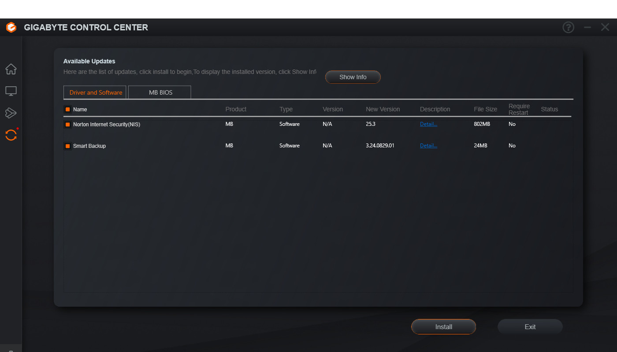Image resolution: width=617 pixels, height=352 pixels.
Task: Click the Name column header
Action: (80, 110)
